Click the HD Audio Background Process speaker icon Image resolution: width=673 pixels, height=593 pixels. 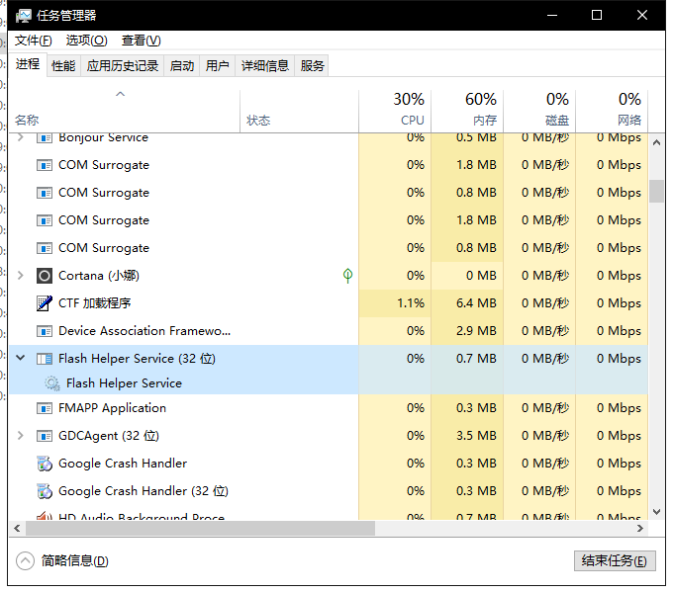(x=45, y=516)
